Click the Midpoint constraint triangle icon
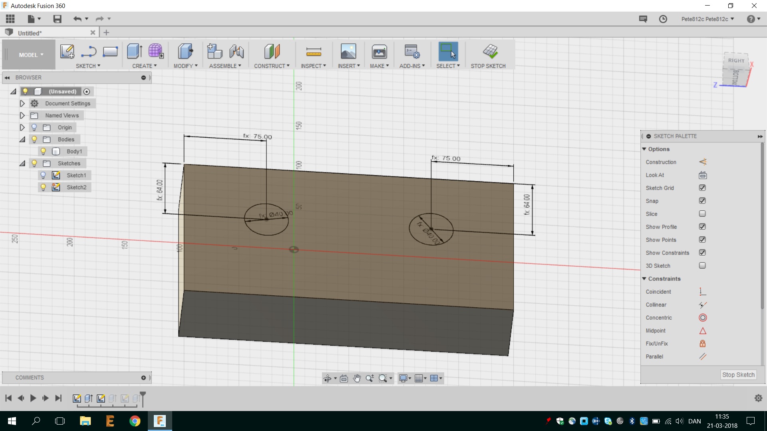Viewport: 767px width, 431px height. [703, 331]
